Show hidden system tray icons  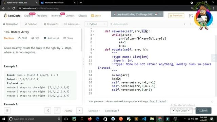click(185, 119)
